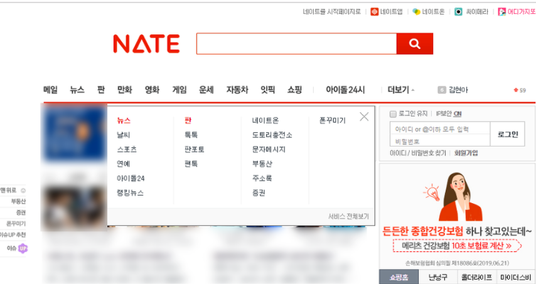The height and width of the screenshot is (284, 536).
Task: Open the 게임 section
Action: point(180,90)
